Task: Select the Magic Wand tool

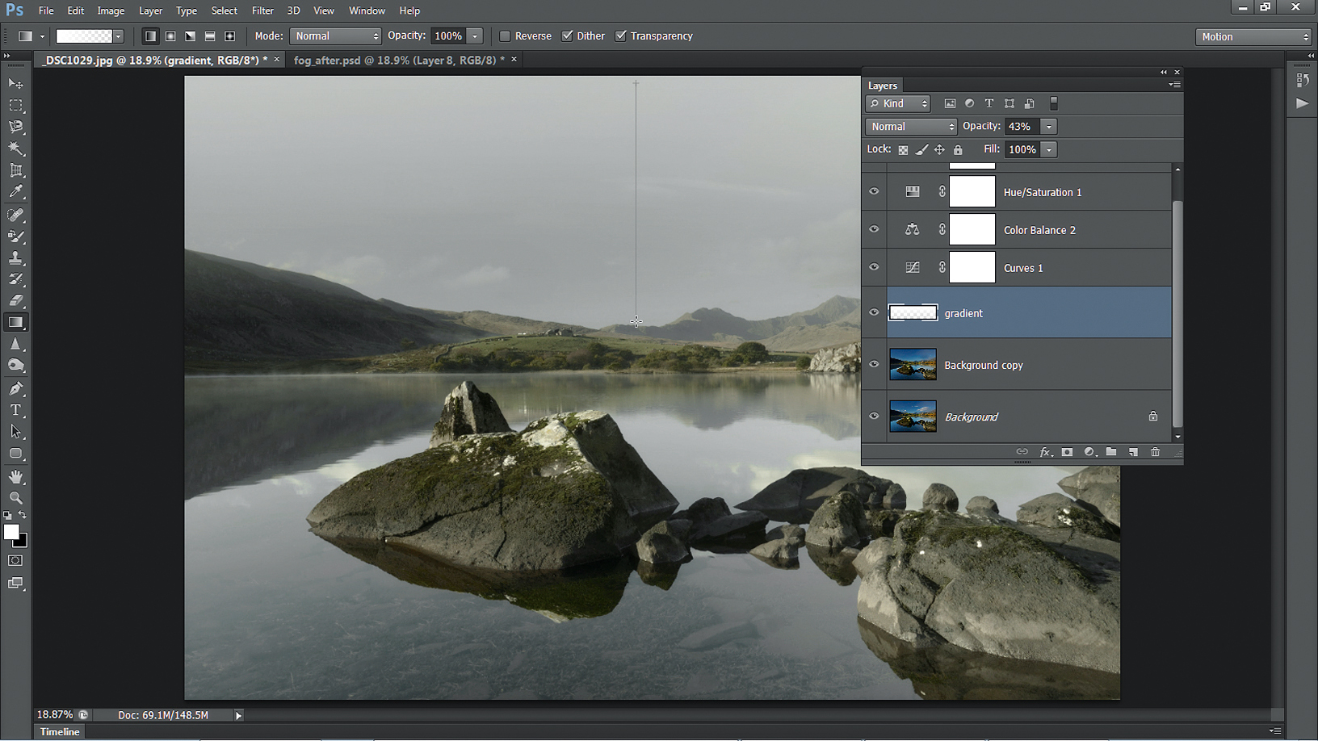Action: (15, 149)
